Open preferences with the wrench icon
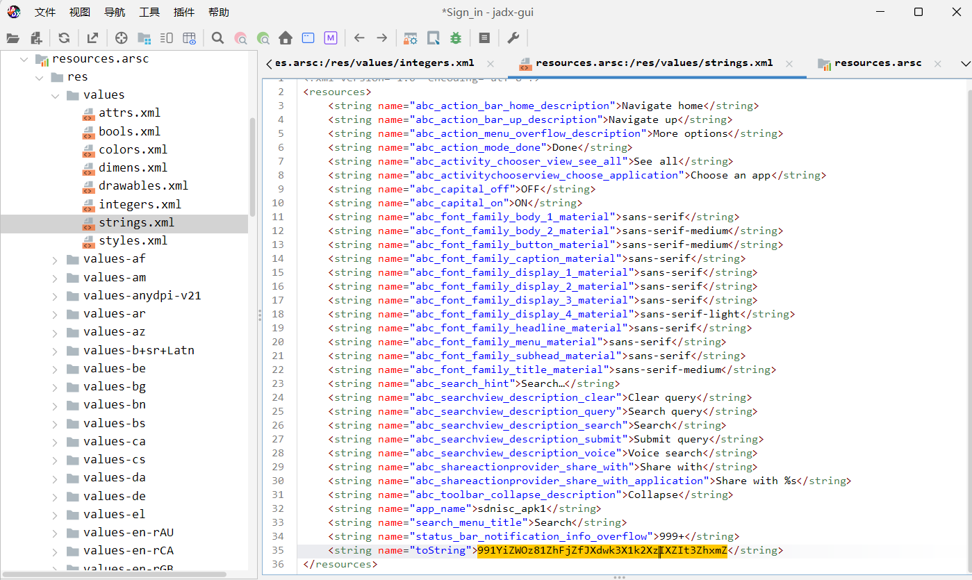972x580 pixels. 513,38
